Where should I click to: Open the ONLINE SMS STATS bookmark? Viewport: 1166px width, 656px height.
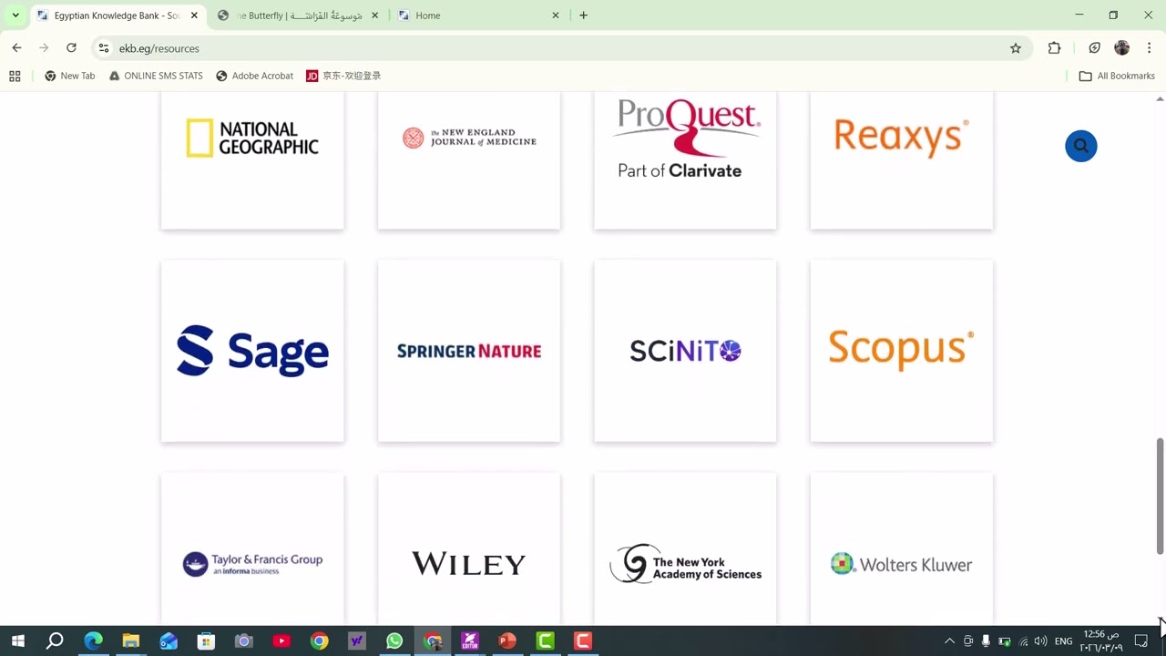[x=156, y=76]
